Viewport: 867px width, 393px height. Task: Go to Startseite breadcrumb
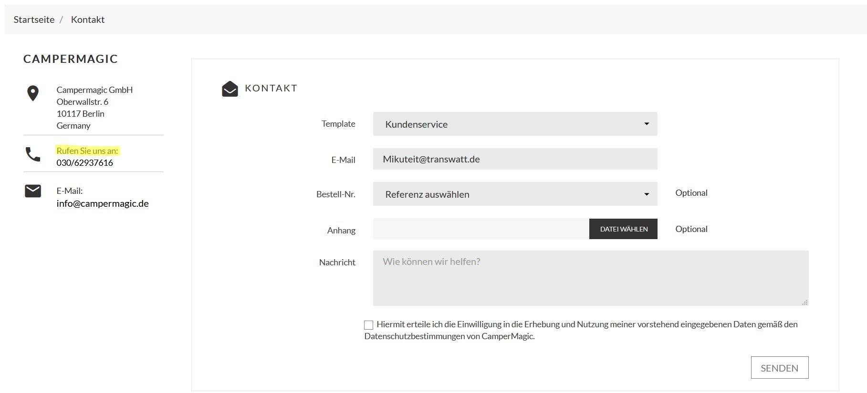(x=34, y=20)
